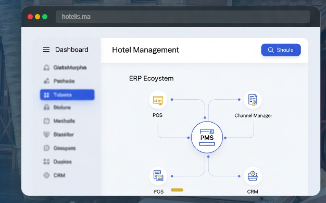Screen dimensions: 326x203
Task: Select the upper POS node icon
Action: 158,100
